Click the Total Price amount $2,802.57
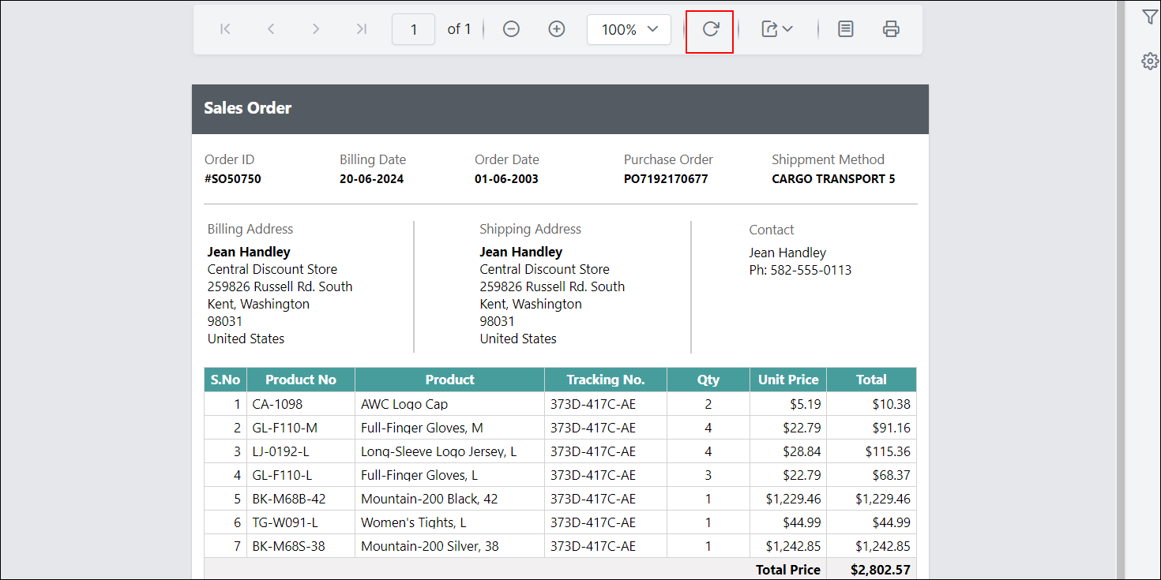 [882, 569]
